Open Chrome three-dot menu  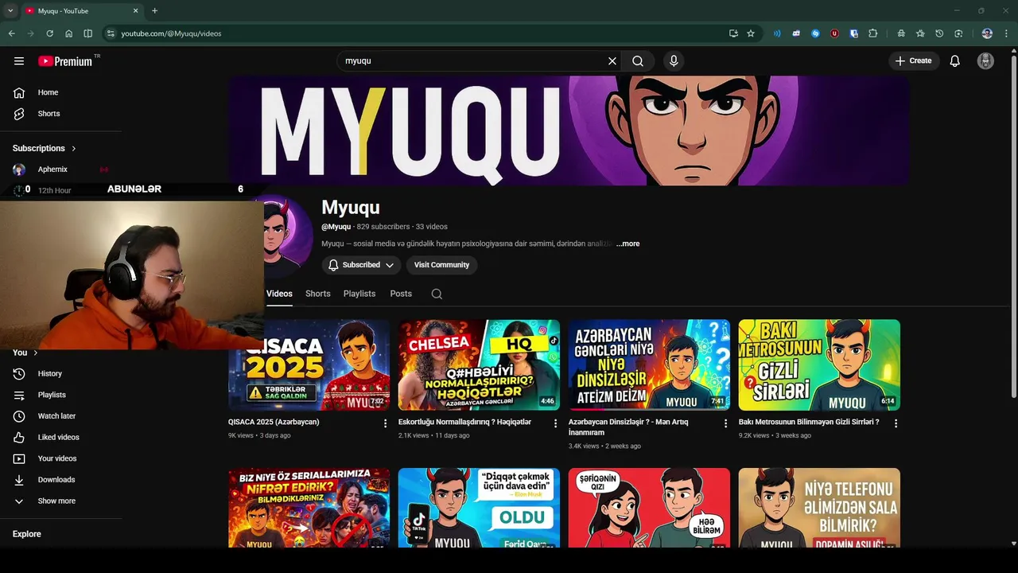1006,33
